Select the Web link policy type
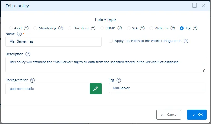The width and height of the screenshot is (211, 124). pyautogui.click(x=151, y=28)
